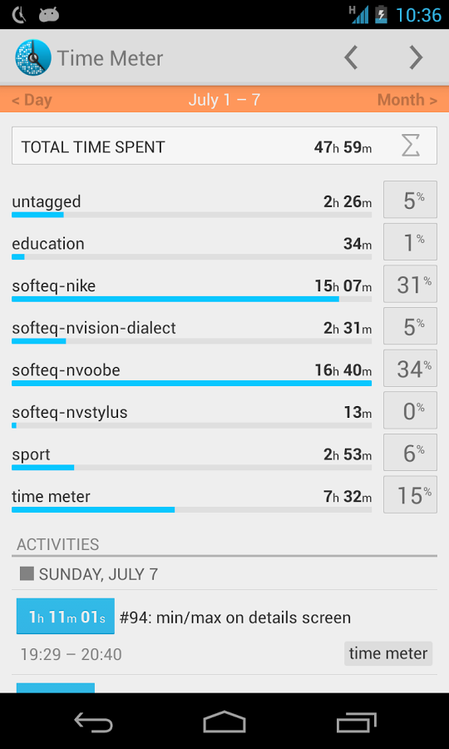Select the sport tag row

[191, 457]
